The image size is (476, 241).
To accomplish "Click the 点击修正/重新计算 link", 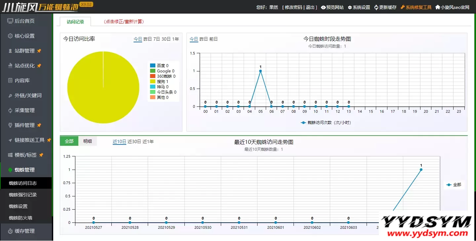I will [x=124, y=22].
